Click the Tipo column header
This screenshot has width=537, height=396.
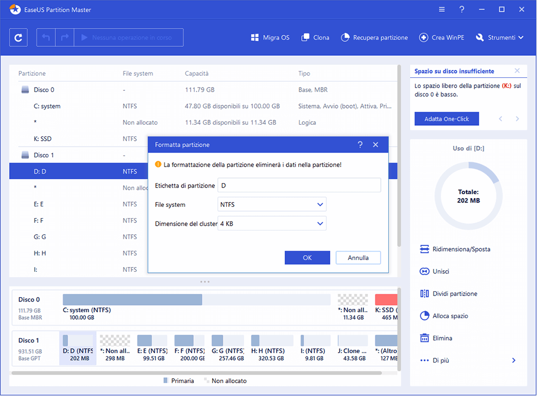[304, 73]
